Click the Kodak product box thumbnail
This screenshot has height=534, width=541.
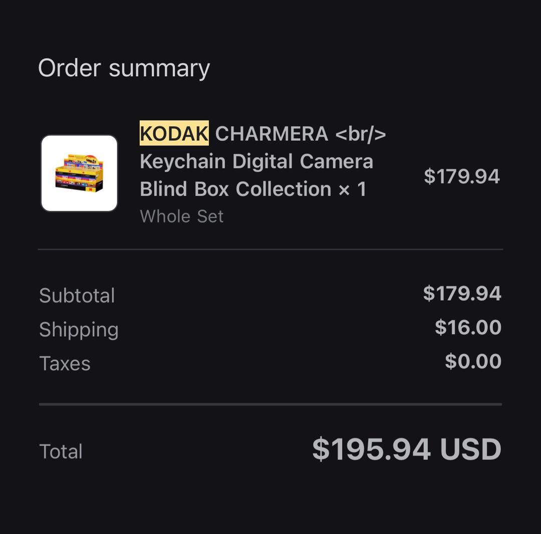(79, 173)
